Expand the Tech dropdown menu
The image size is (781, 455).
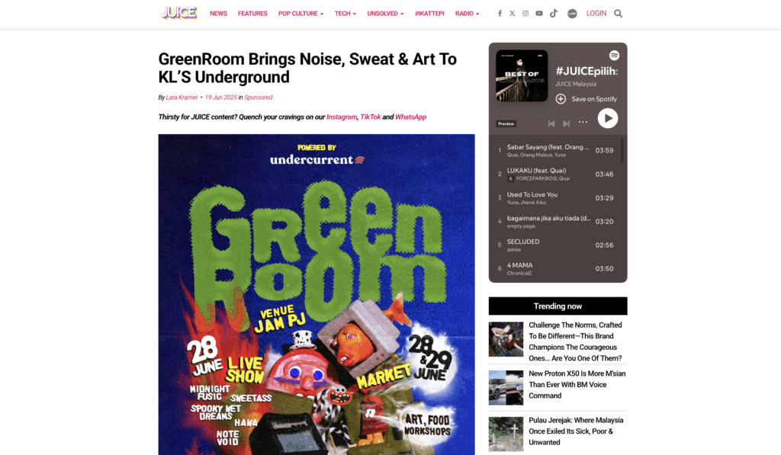(x=346, y=14)
